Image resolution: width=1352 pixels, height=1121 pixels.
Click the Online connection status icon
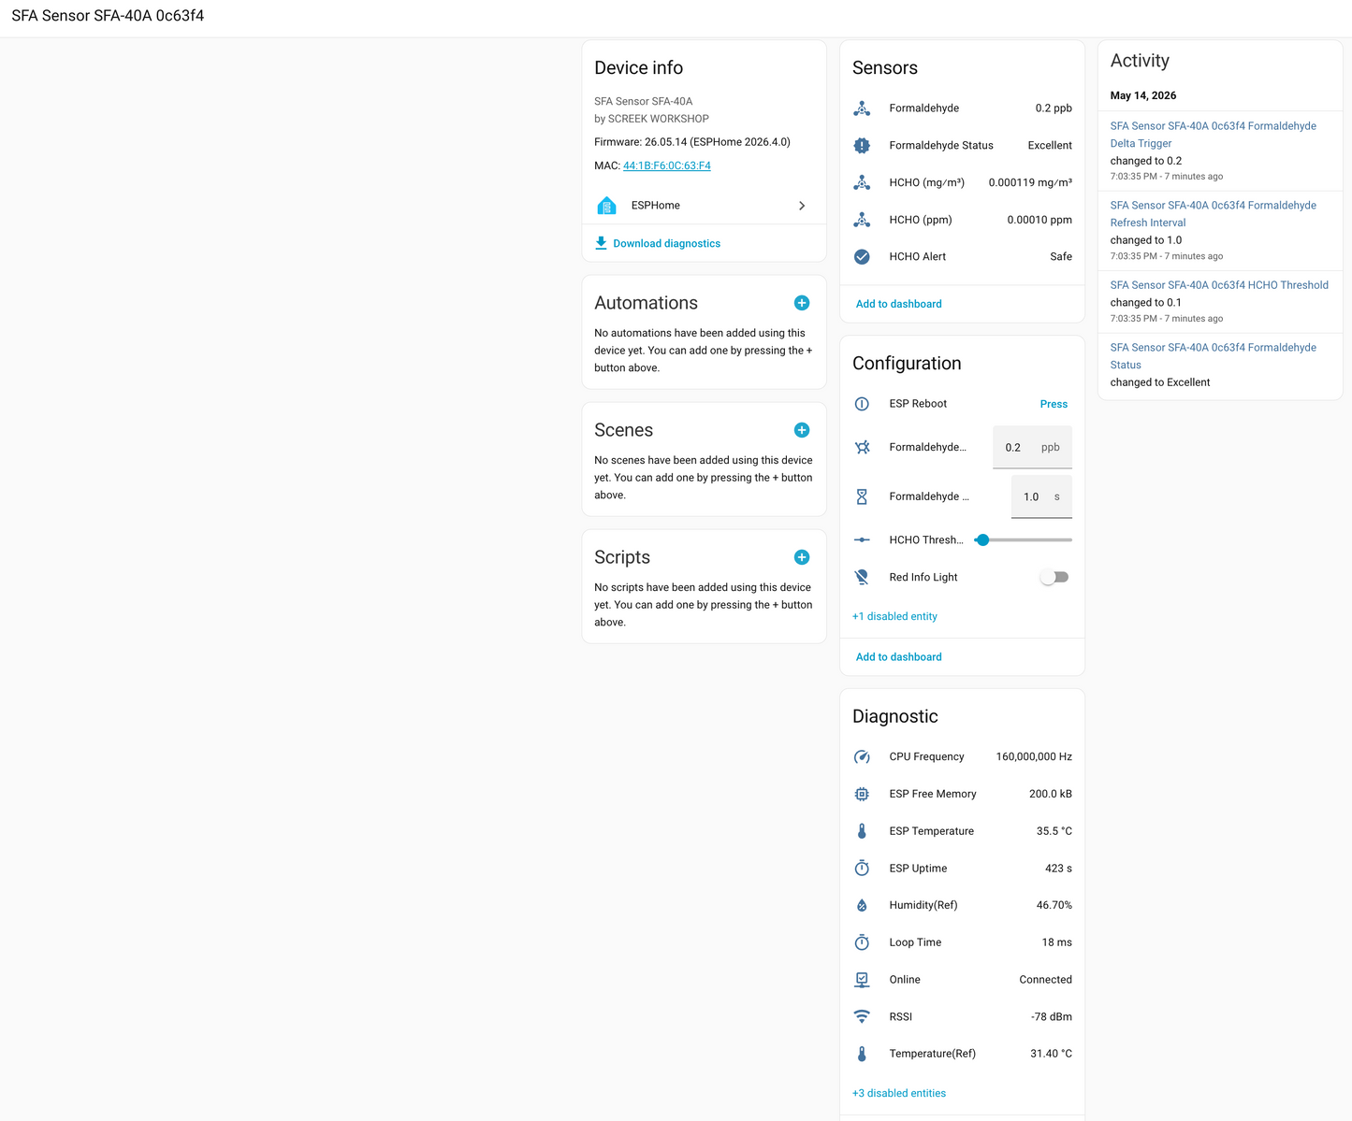(862, 980)
